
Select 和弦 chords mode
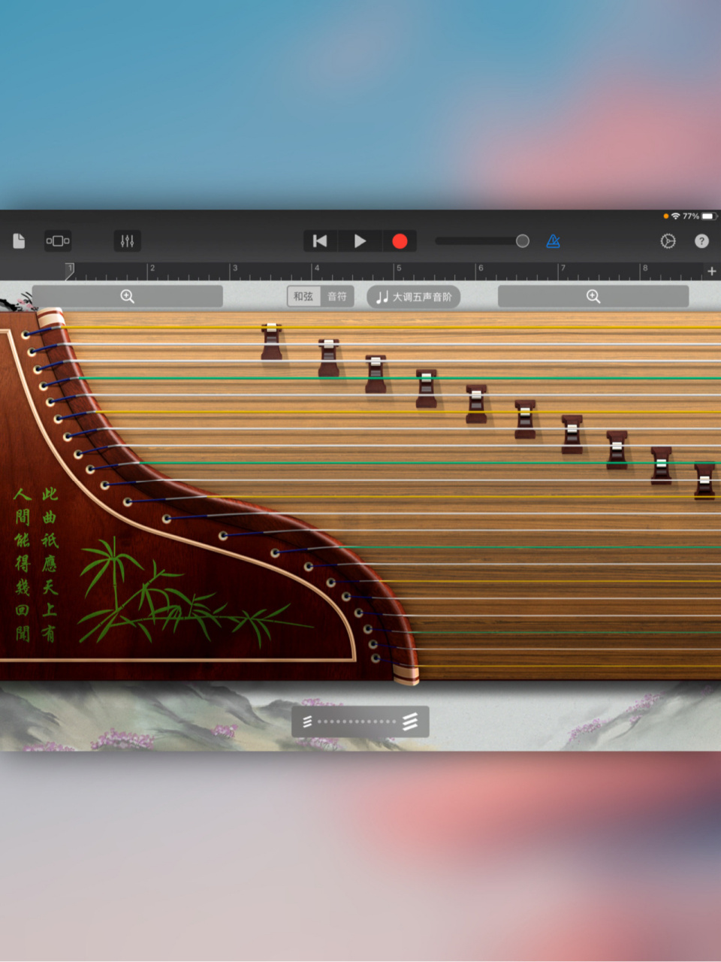pyautogui.click(x=303, y=296)
